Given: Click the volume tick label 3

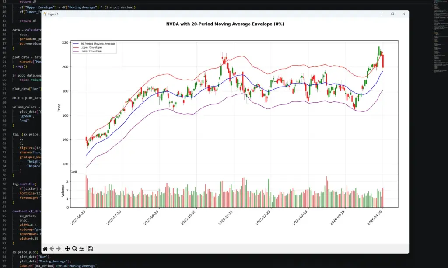Looking at the screenshot, I should [x=67, y=181].
